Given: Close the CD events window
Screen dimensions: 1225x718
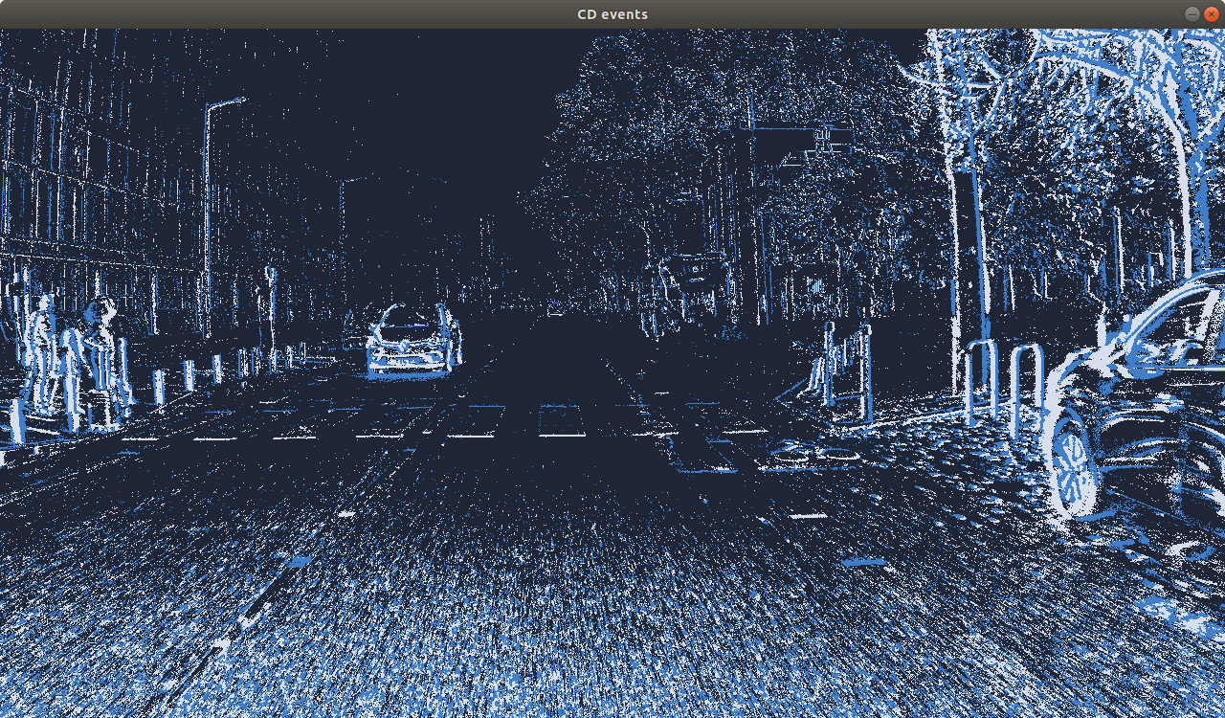Looking at the screenshot, I should tap(1211, 13).
